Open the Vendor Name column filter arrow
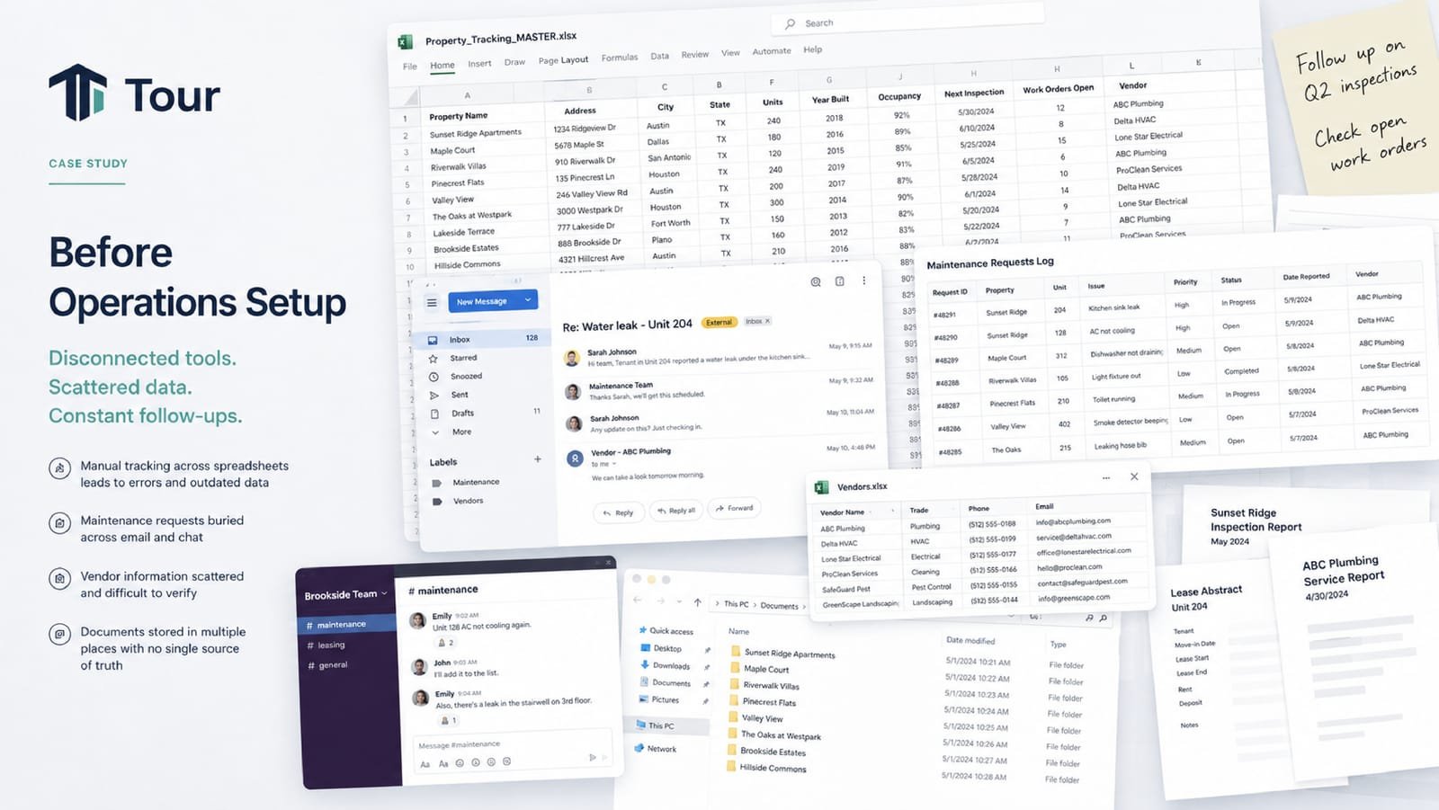 (x=892, y=511)
